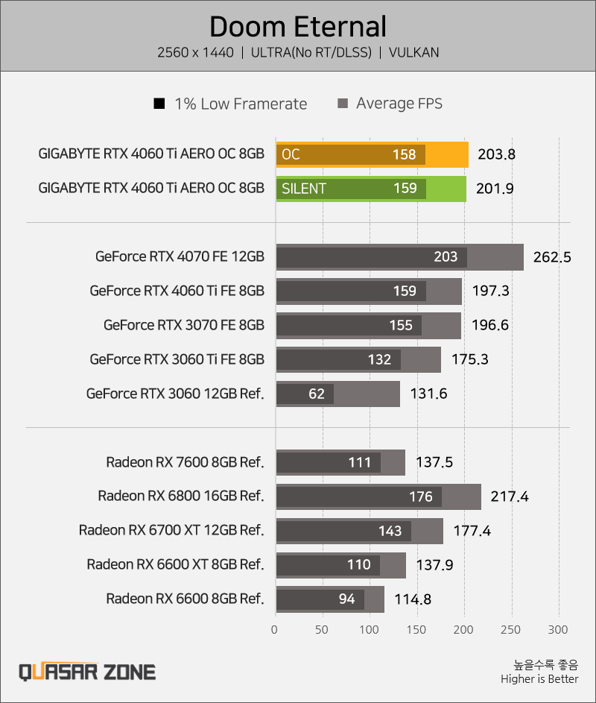The width and height of the screenshot is (596, 703).
Task: Click the 1% Low Framerate legend label
Action: click(241, 104)
